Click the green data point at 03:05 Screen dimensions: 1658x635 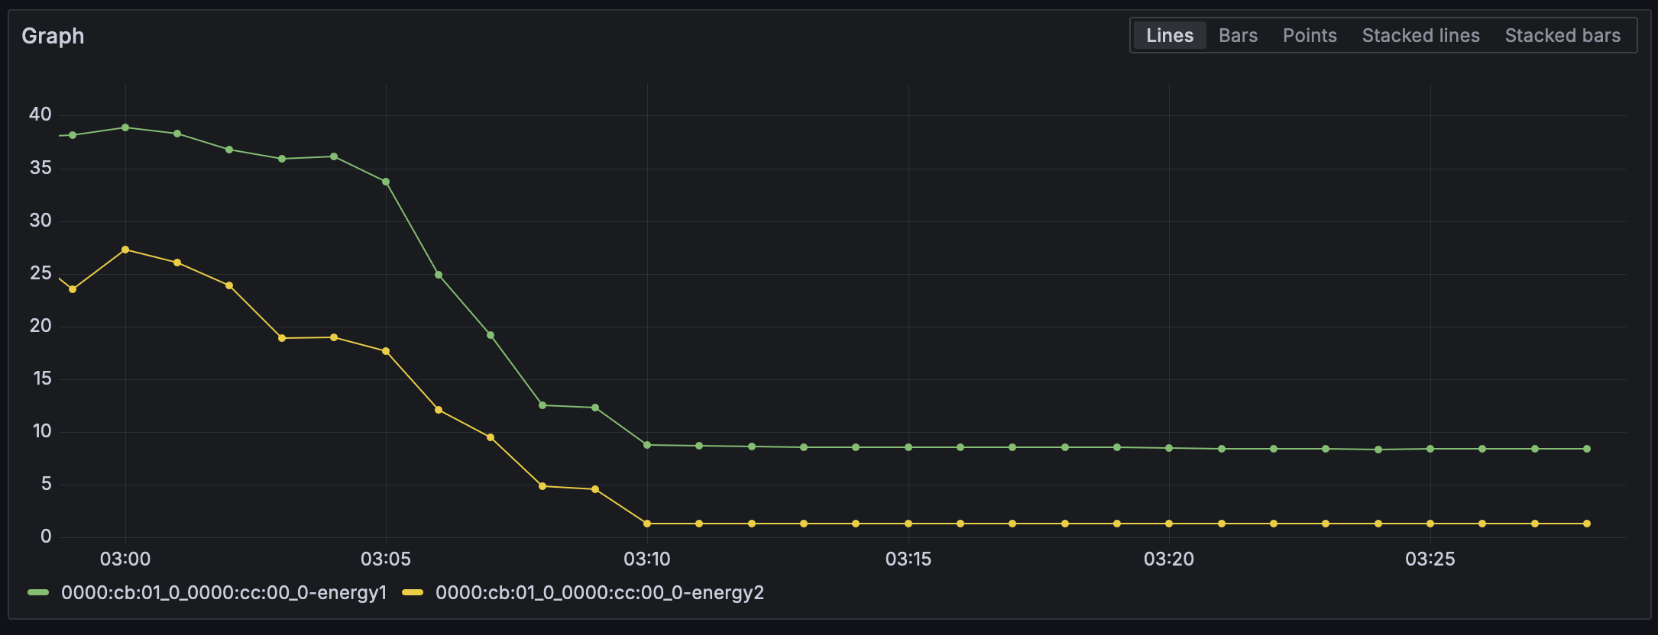point(386,182)
